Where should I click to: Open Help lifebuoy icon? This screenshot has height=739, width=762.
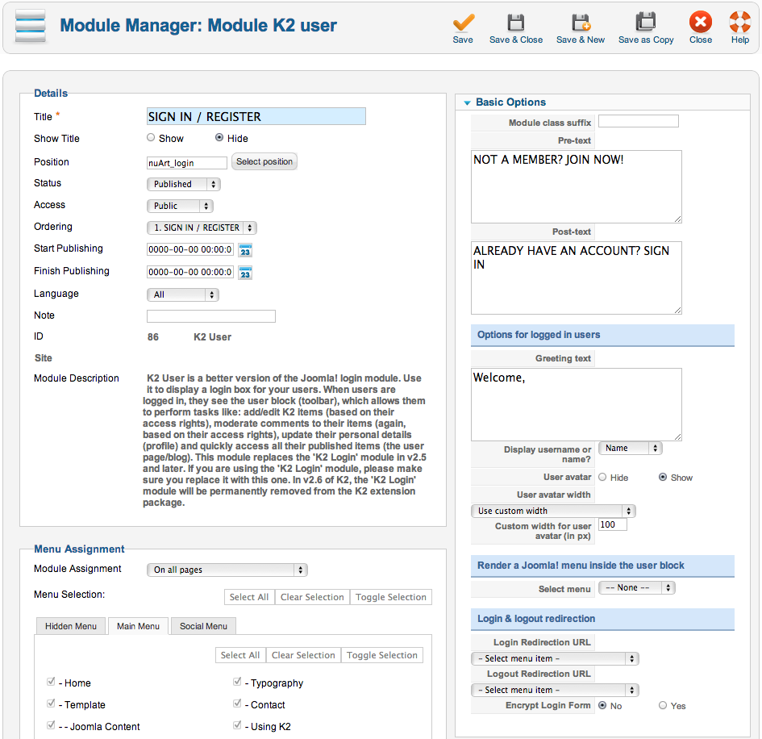pyautogui.click(x=739, y=22)
